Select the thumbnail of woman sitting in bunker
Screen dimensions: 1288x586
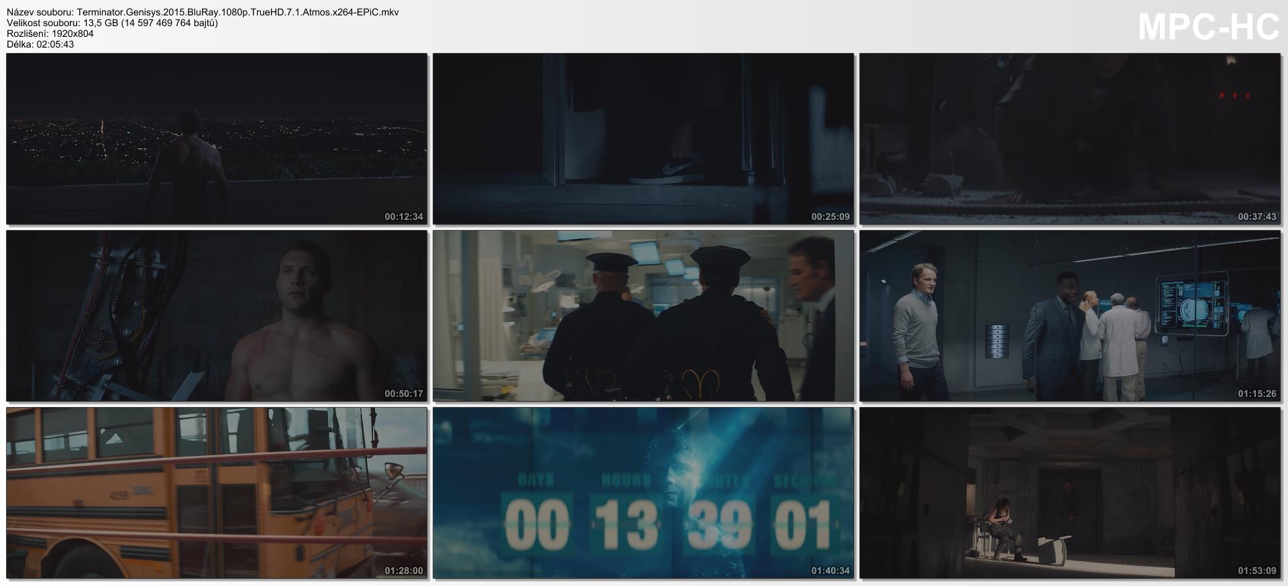[x=1070, y=493]
